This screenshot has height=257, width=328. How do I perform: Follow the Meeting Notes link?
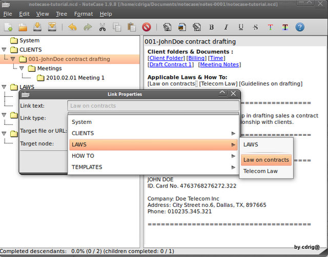(219, 65)
